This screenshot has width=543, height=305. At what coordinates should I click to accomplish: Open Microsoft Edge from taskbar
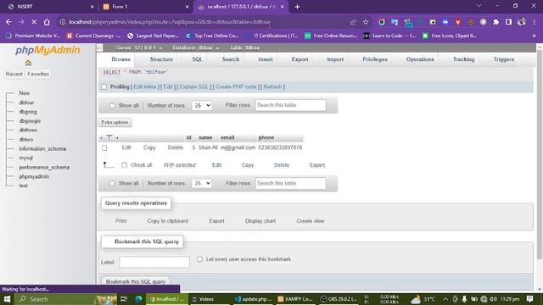[139, 299]
